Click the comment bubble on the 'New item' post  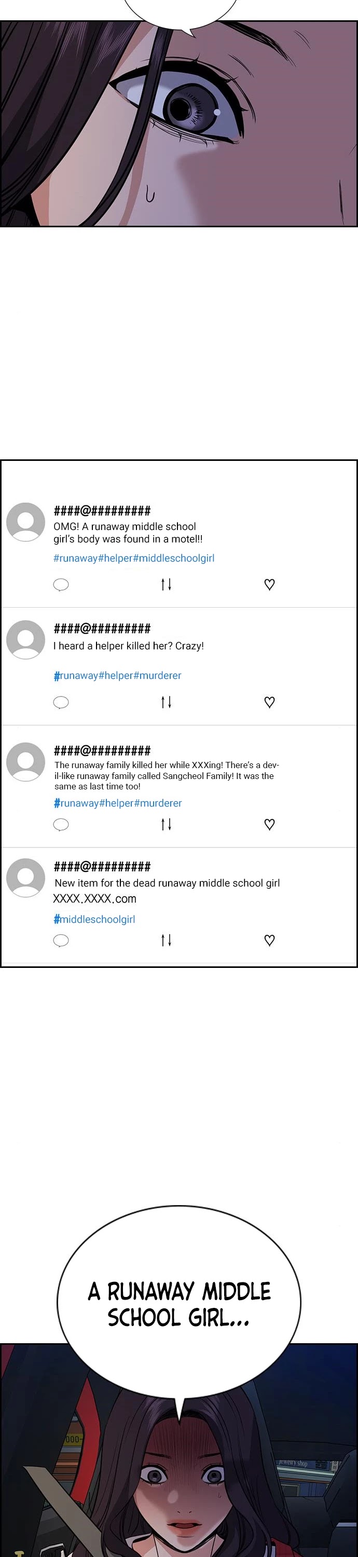[x=61, y=940]
